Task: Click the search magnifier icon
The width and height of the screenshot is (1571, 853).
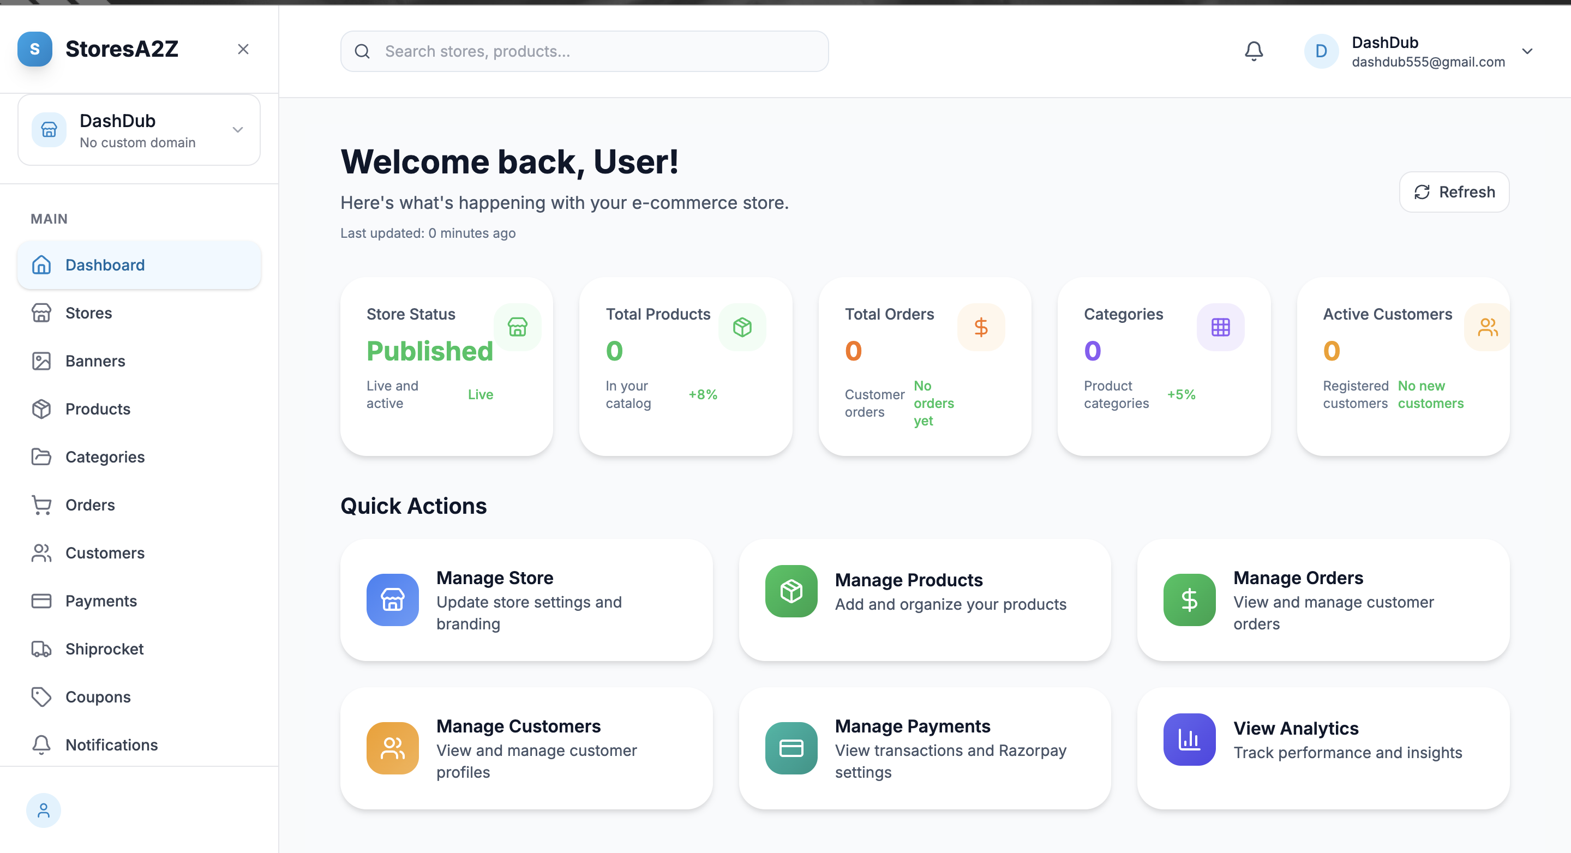Action: point(363,51)
